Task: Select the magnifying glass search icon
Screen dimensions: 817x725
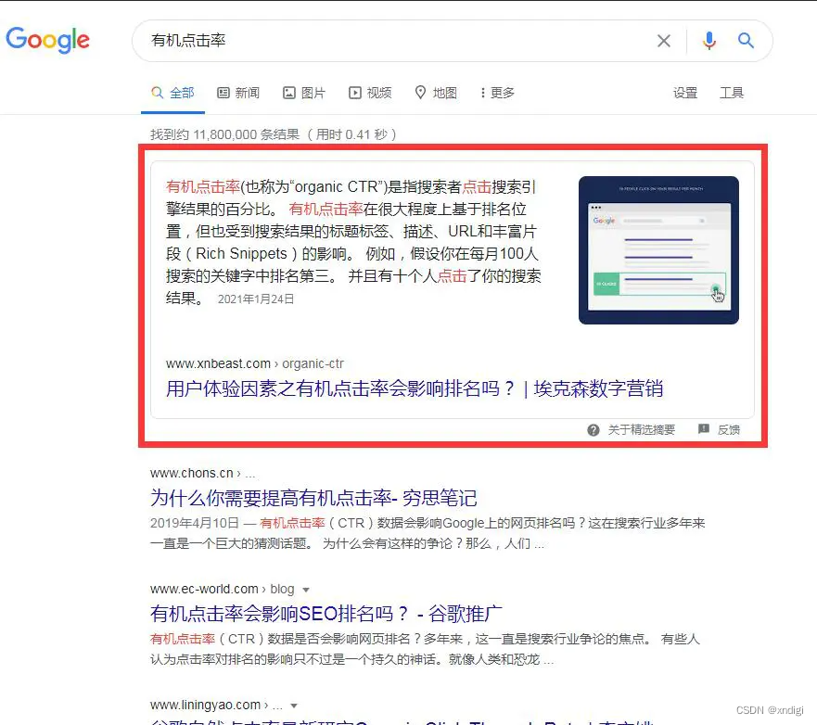Action: pos(746,41)
